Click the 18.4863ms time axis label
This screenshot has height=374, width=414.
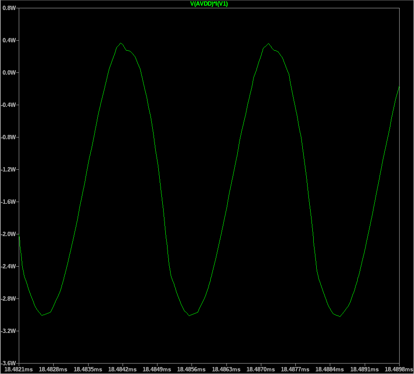click(x=226, y=369)
